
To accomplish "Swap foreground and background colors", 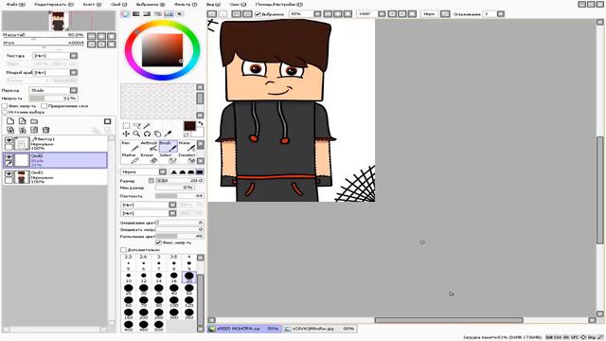I will (x=200, y=124).
